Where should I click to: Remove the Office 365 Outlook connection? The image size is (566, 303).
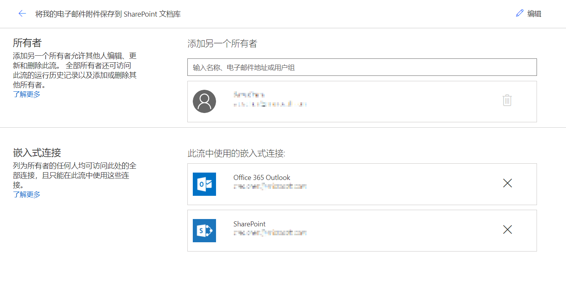click(507, 183)
